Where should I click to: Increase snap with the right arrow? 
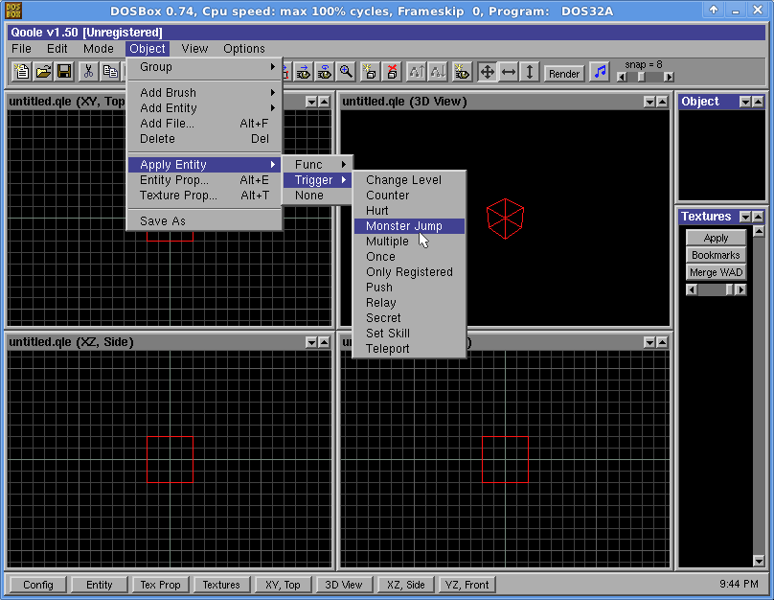tap(669, 77)
